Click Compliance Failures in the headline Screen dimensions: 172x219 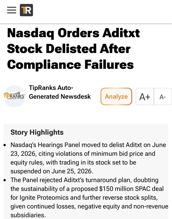click(70, 64)
